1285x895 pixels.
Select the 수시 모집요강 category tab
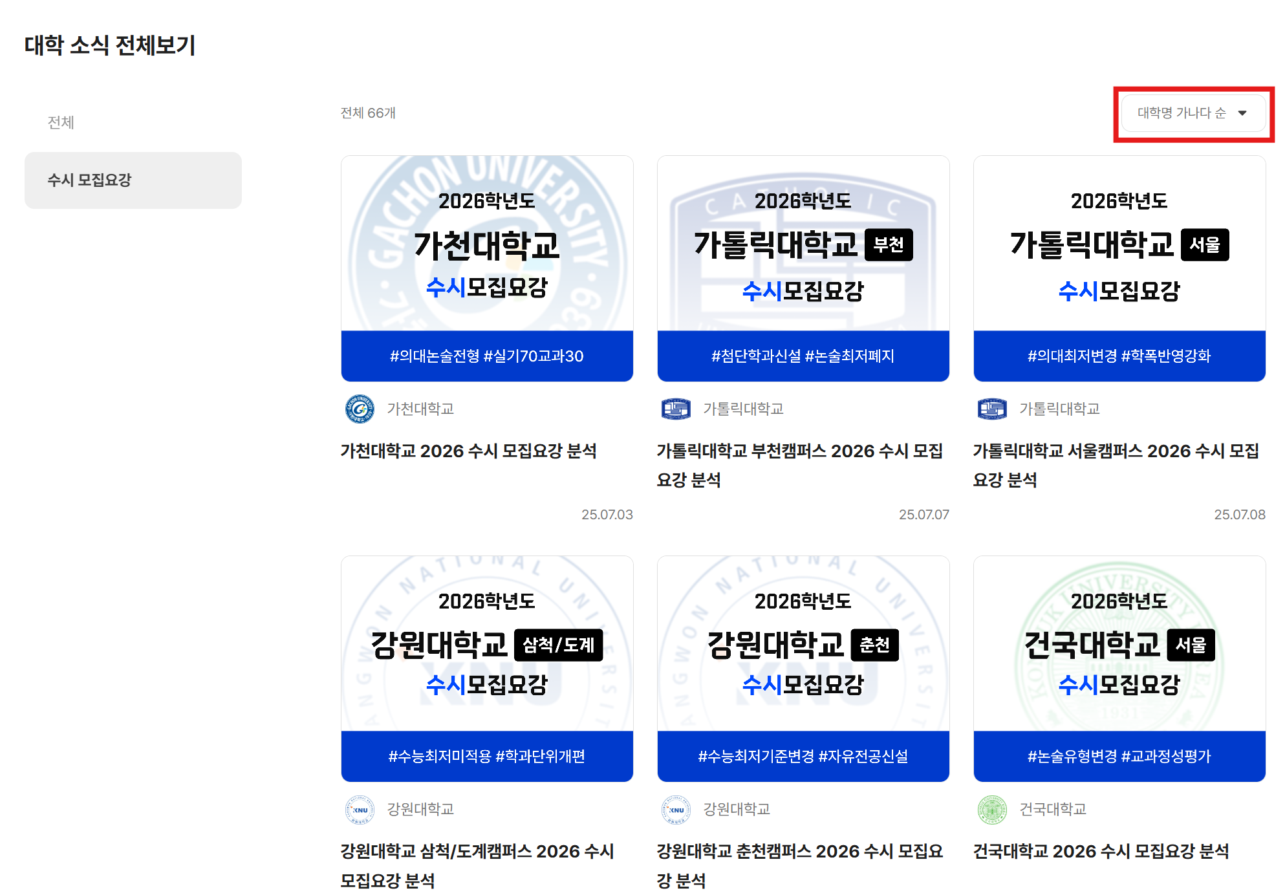pyautogui.click(x=133, y=180)
